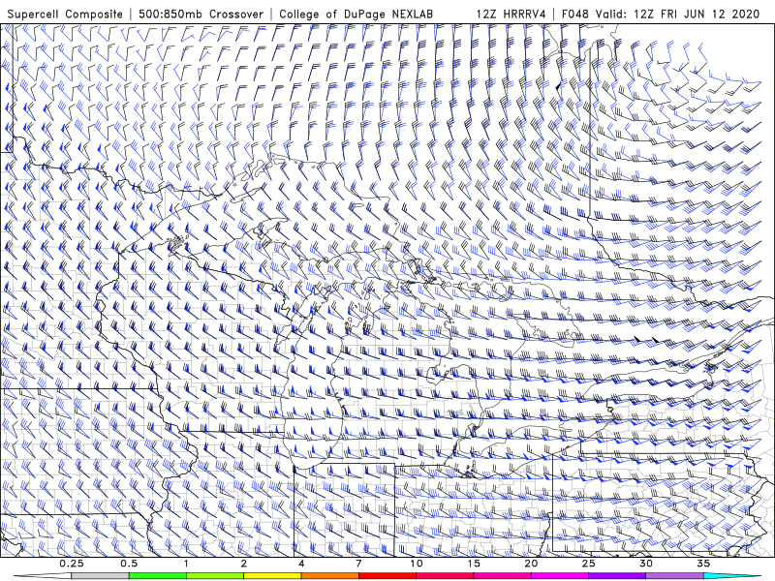
Task: Select the orange 4–7 colorbar segment
Action: 329,576
